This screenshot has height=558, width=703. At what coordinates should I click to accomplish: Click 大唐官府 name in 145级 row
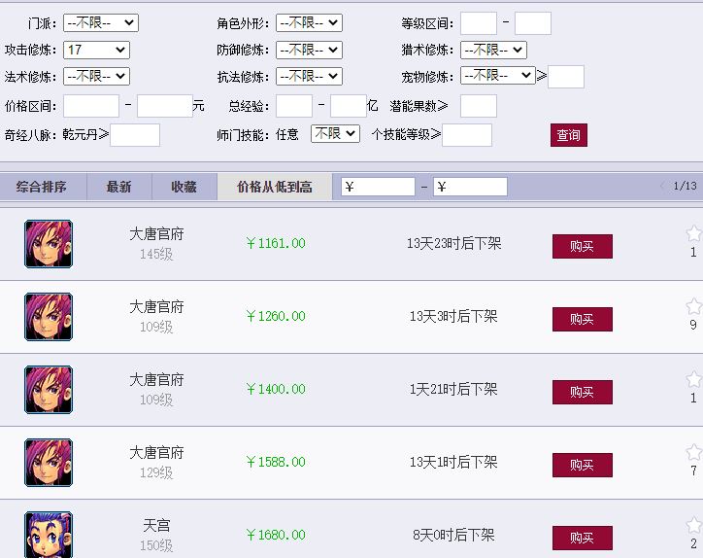[156, 234]
